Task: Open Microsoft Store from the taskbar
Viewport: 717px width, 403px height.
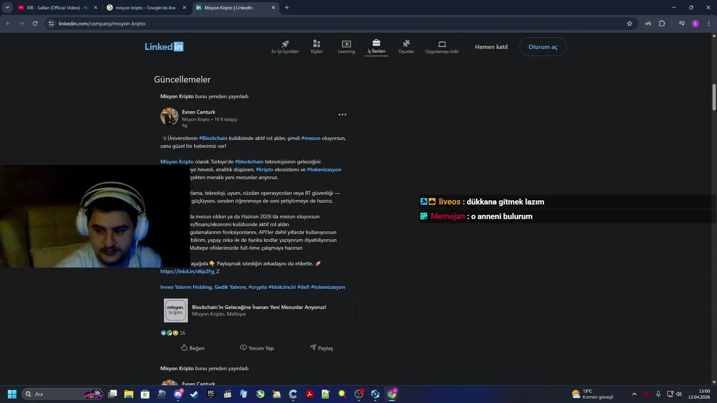Action: click(x=145, y=394)
